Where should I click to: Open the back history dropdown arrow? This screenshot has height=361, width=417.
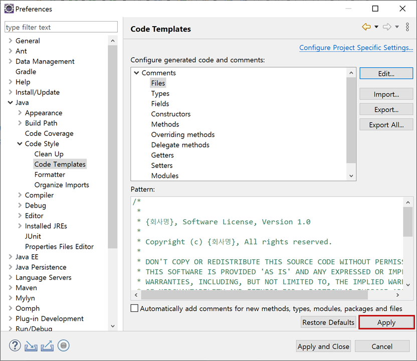(x=376, y=27)
